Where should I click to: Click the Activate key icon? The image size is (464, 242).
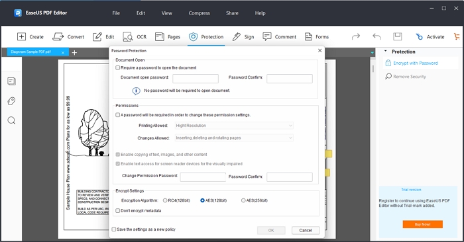pyautogui.click(x=419, y=36)
